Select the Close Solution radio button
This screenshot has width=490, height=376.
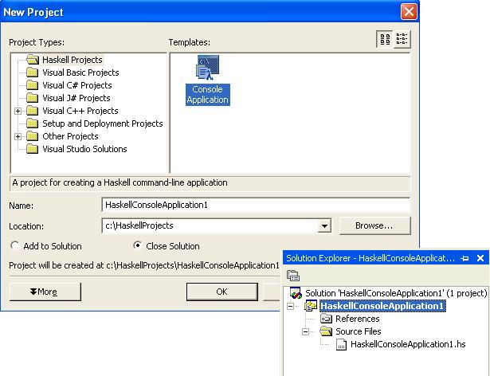click(x=137, y=245)
